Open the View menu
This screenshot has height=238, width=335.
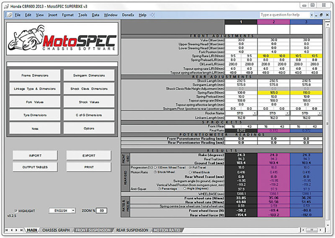click(40, 15)
